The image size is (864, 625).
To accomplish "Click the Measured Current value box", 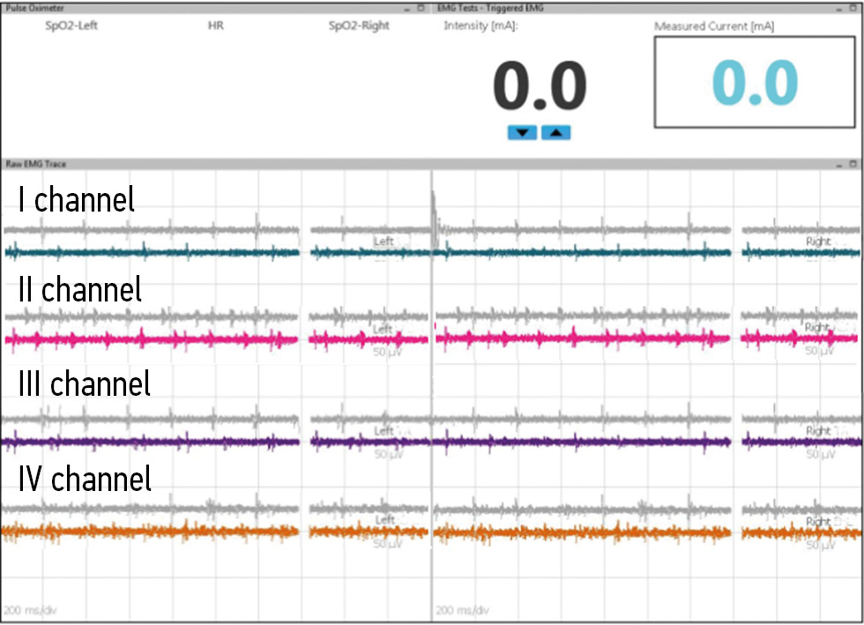I will [x=755, y=85].
